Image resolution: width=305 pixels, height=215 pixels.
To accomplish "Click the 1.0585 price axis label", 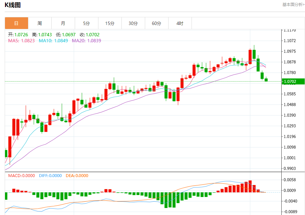I will point(290,94).
